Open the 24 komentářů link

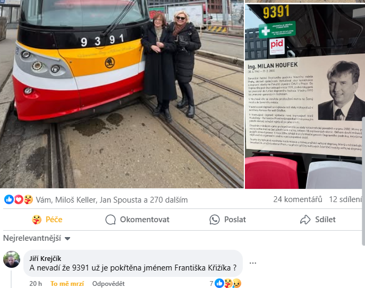(x=298, y=199)
